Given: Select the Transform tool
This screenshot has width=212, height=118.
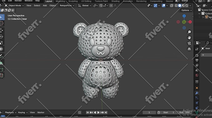Looking at the screenshot, I should pos(2,49).
